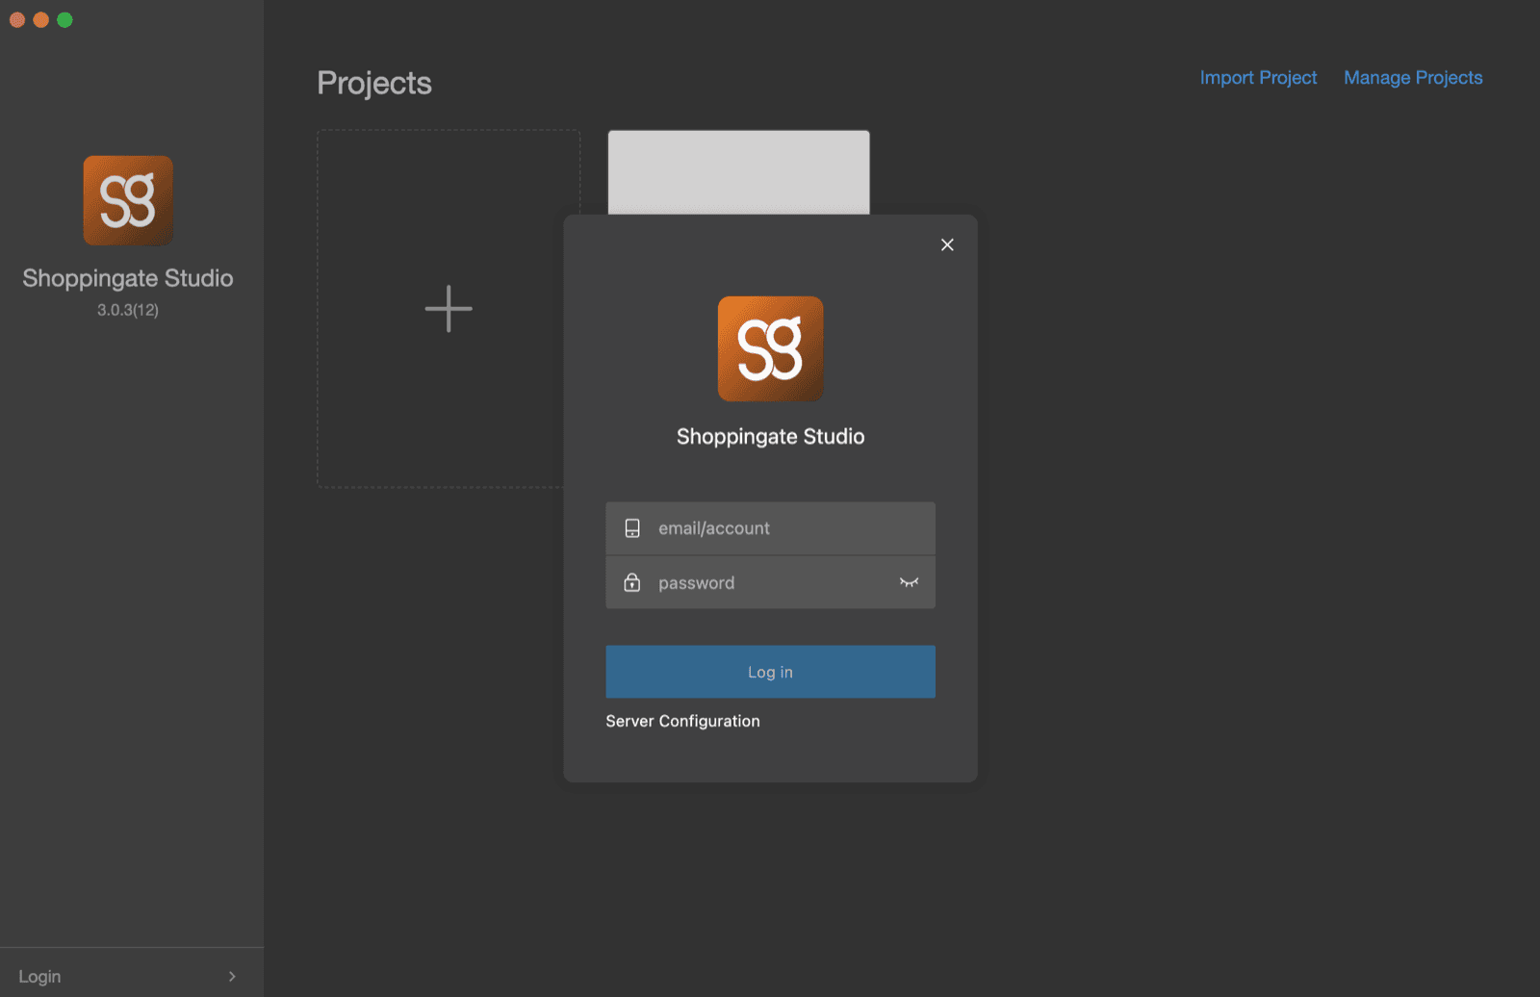Click the Shoppingate Studio logo in sidebar
Viewport: 1540px width, 997px height.
click(128, 200)
